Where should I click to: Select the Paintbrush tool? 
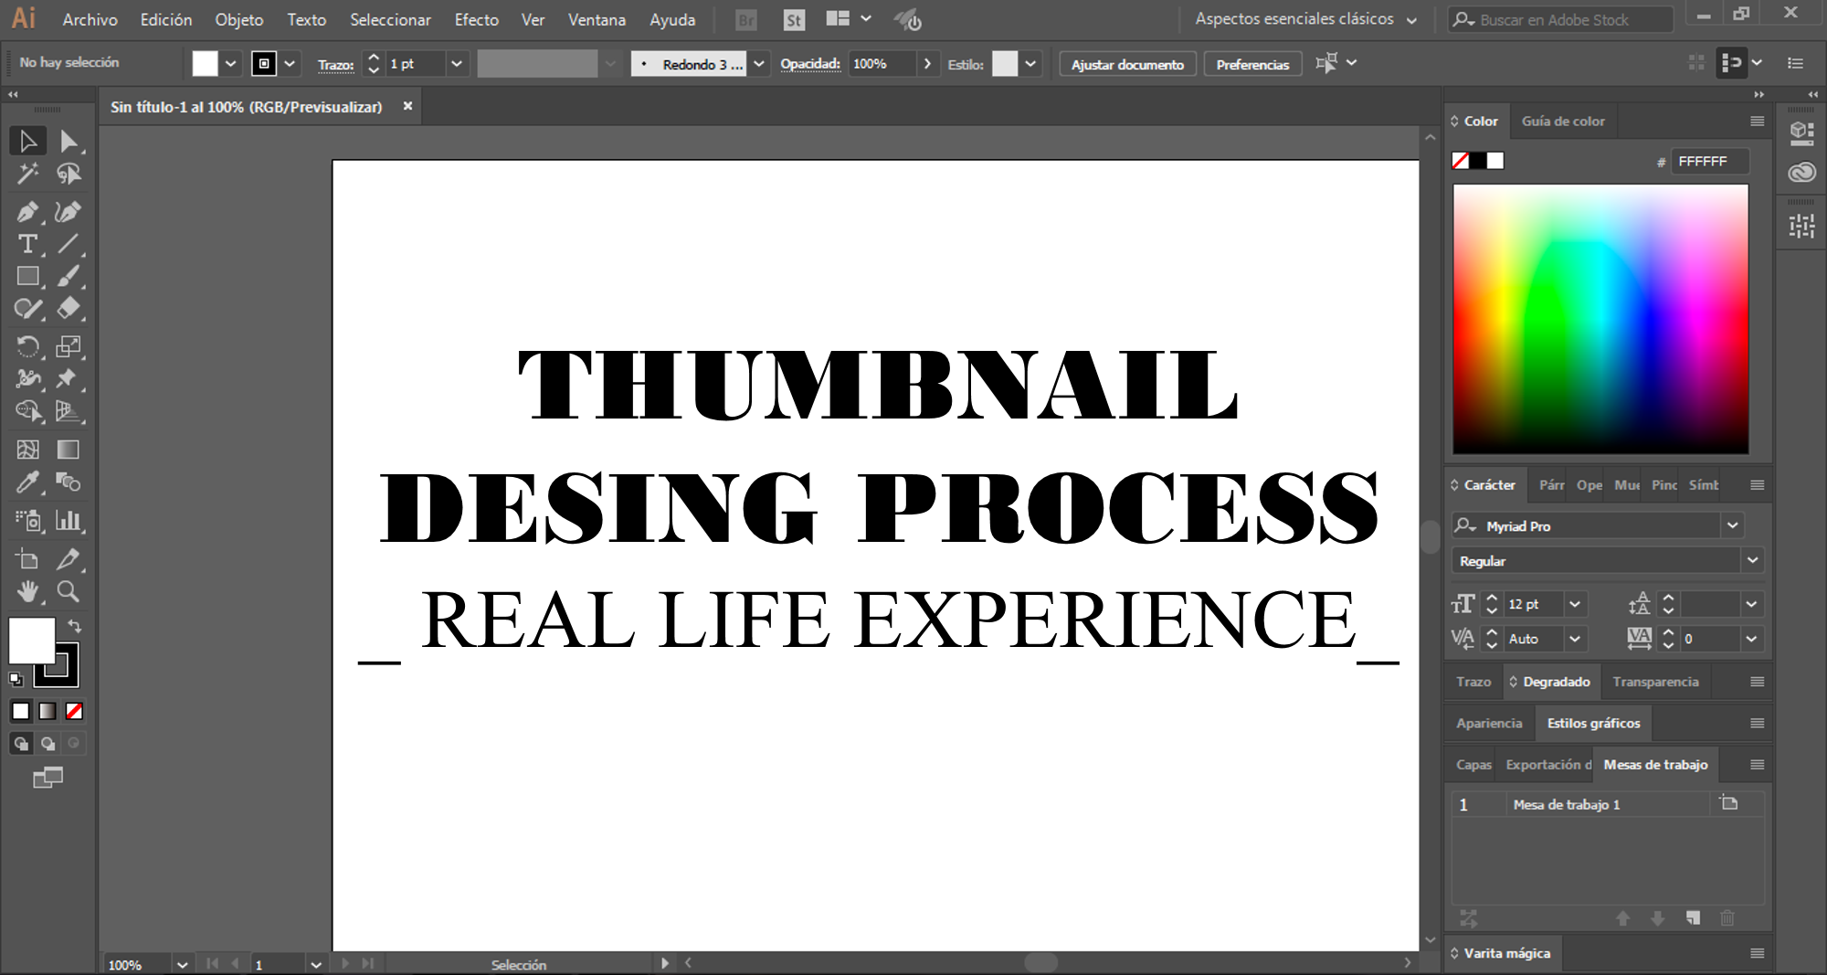(x=69, y=276)
